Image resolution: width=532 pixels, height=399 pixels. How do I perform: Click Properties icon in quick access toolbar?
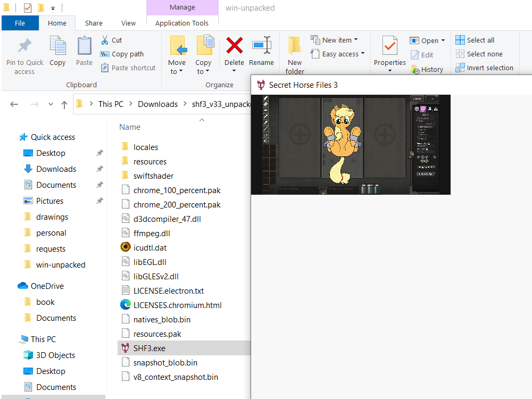(28, 8)
